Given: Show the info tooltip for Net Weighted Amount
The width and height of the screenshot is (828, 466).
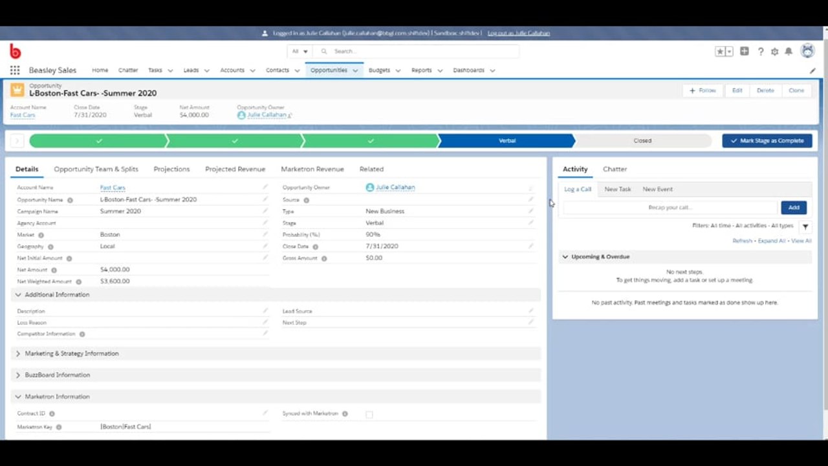Looking at the screenshot, I should coord(79,282).
